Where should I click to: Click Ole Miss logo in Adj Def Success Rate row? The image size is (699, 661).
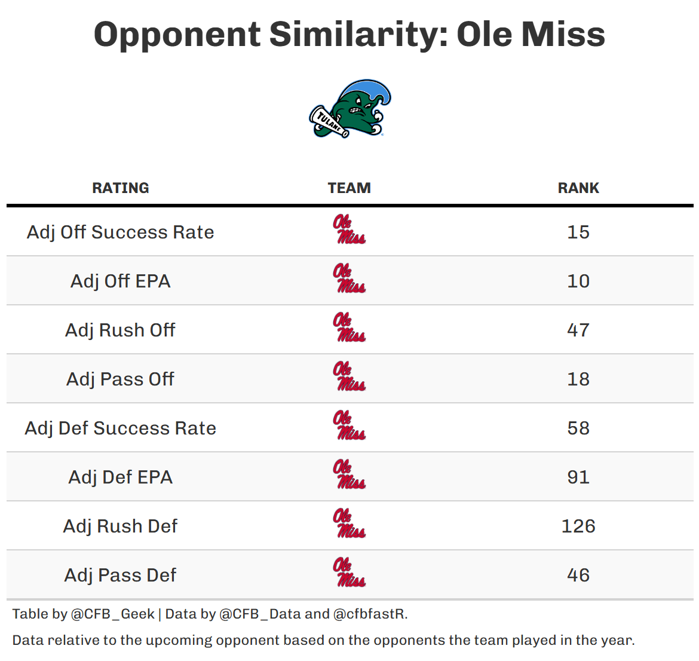349,426
